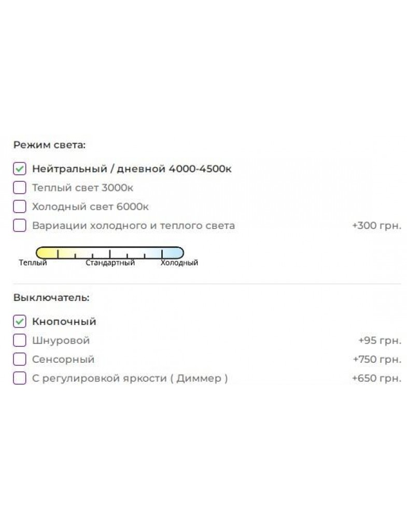Click the +750 грн. price text
Viewport: 407px width, 519px height.
377,359
